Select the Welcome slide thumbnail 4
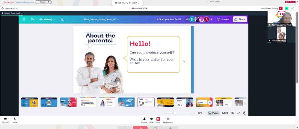The image size is (299, 129). coord(88,102)
